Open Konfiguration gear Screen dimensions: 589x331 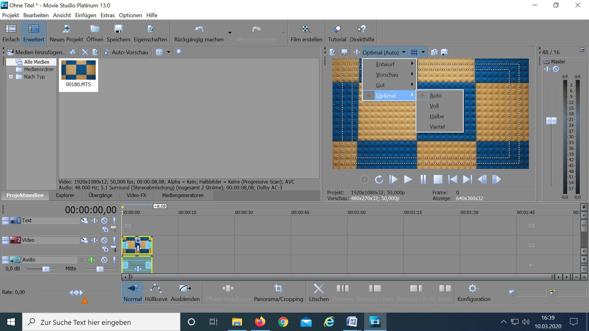pyautogui.click(x=474, y=293)
